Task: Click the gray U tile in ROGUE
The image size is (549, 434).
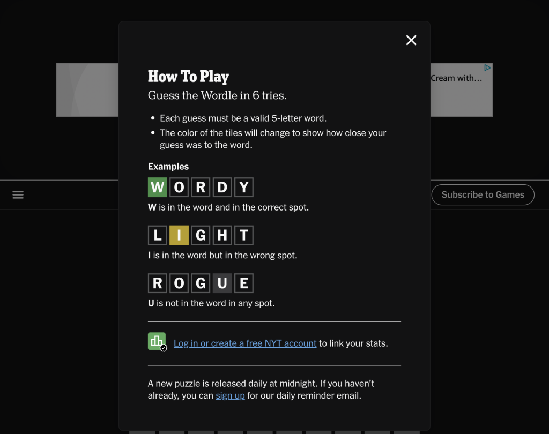Action: pos(222,283)
